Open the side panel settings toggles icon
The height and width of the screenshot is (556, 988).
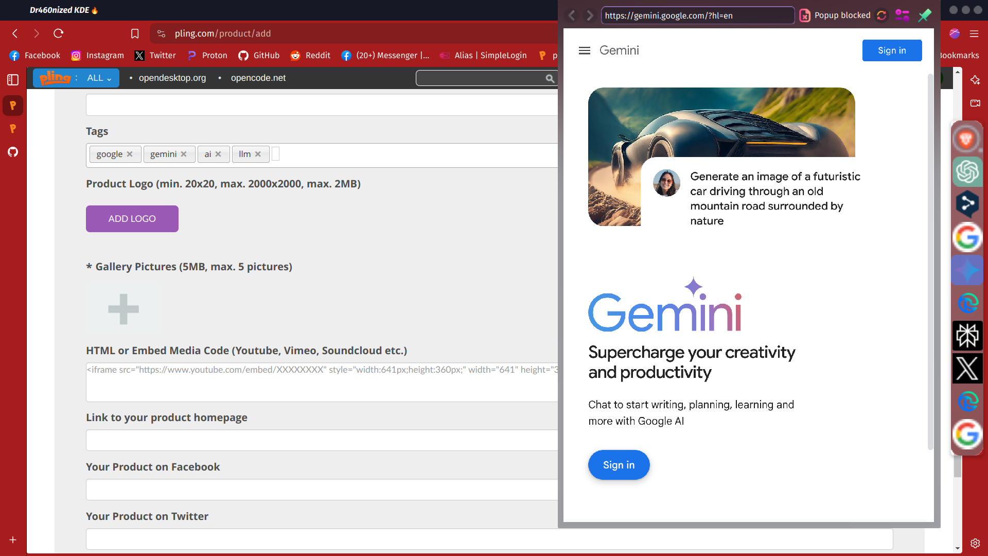click(x=902, y=15)
